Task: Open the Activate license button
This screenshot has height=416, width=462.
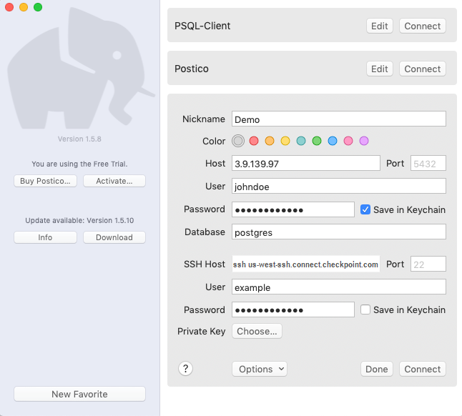Action: click(114, 181)
